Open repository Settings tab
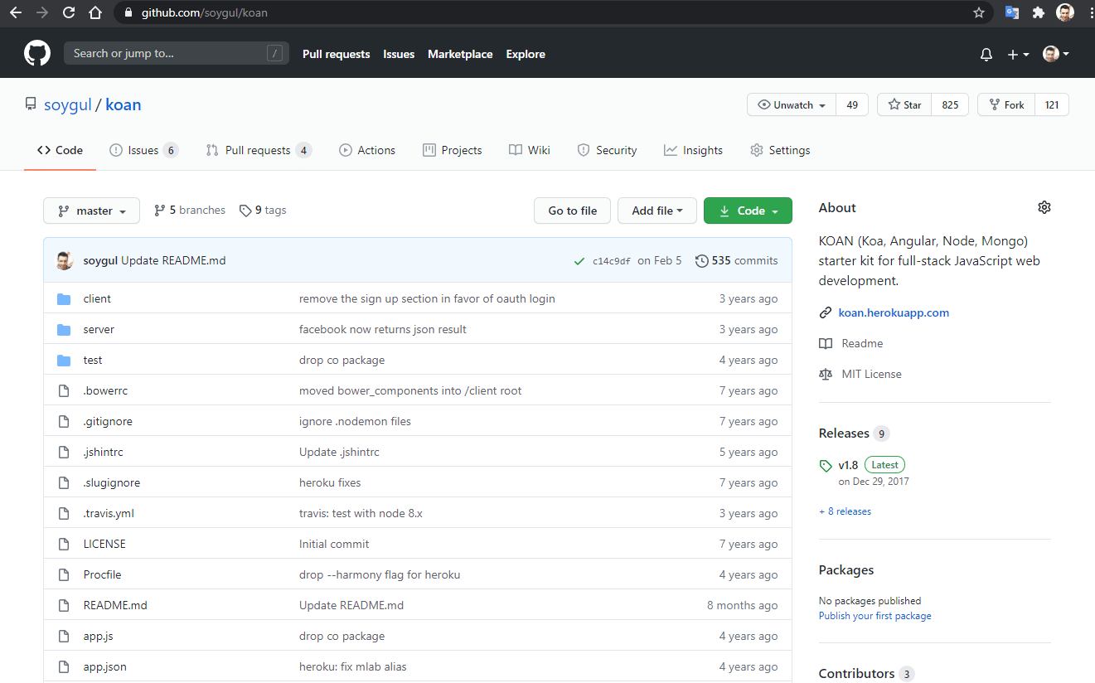The height and width of the screenshot is (683, 1095). click(x=780, y=150)
